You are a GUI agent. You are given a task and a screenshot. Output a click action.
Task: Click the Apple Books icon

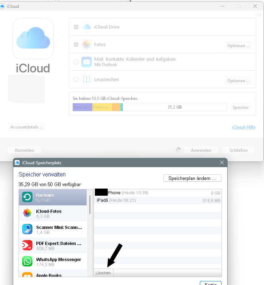(27, 274)
